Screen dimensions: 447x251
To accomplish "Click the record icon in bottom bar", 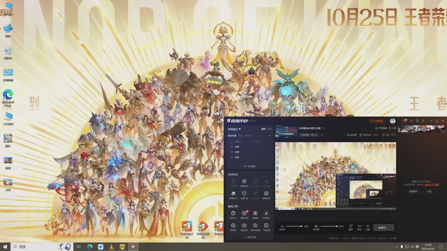I will pos(359,226).
